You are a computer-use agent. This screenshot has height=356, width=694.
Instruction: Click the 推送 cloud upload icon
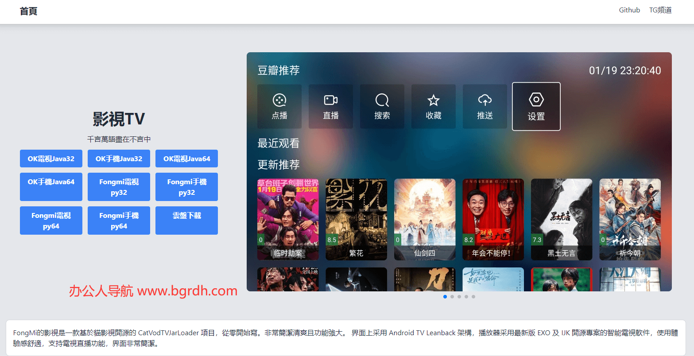(485, 101)
